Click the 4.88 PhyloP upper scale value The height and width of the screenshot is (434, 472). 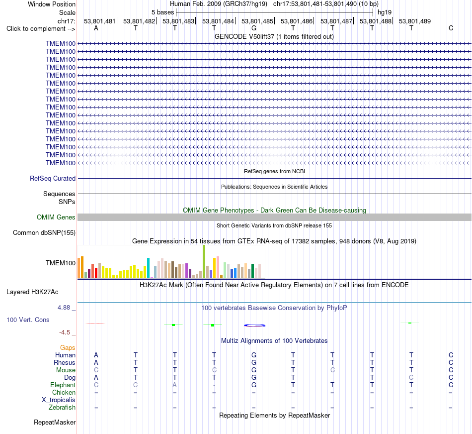[64, 308]
